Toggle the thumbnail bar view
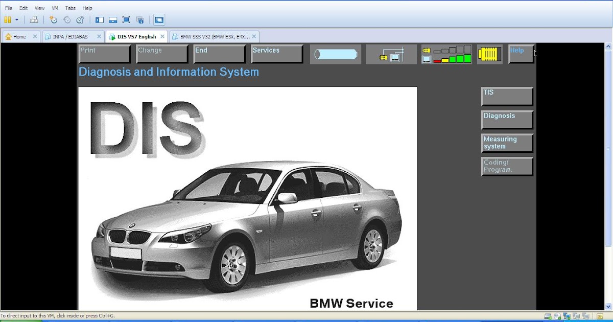The image size is (613, 322). coord(113,20)
